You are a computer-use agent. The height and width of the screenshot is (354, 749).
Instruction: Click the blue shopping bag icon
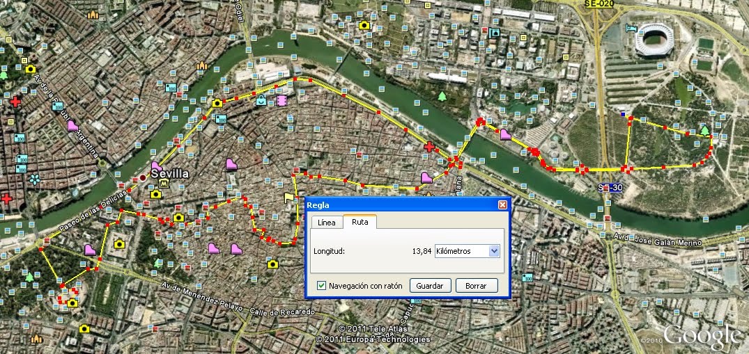[261, 100]
